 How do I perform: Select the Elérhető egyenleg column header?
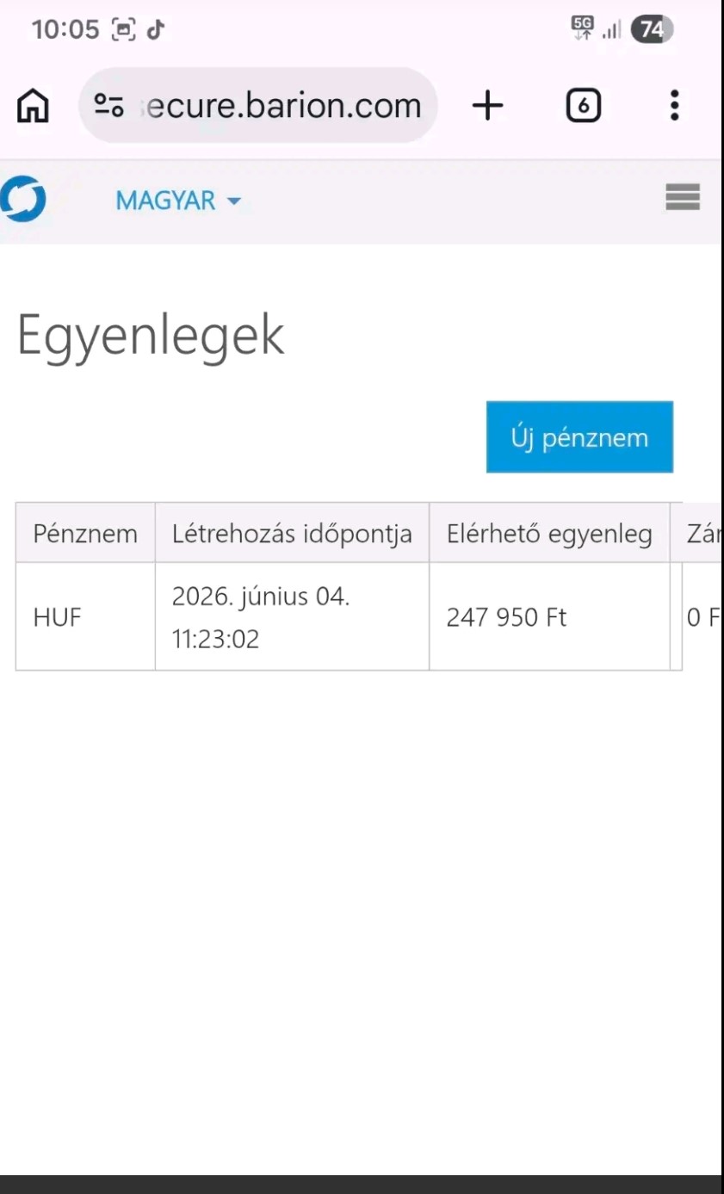tap(549, 533)
